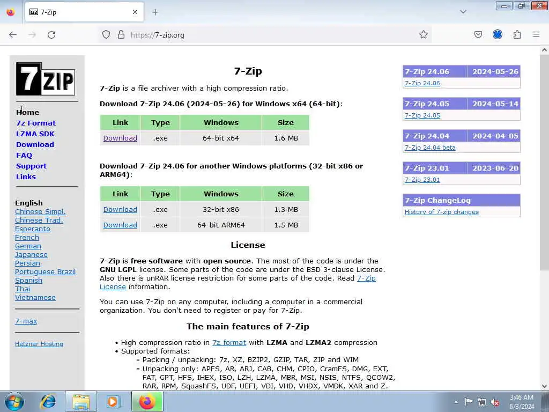Open the Firefox hamburger menu
Image resolution: width=549 pixels, height=412 pixels.
(x=536, y=34)
